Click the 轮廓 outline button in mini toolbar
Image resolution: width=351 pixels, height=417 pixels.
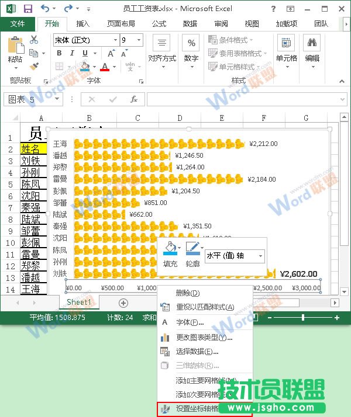point(193,255)
